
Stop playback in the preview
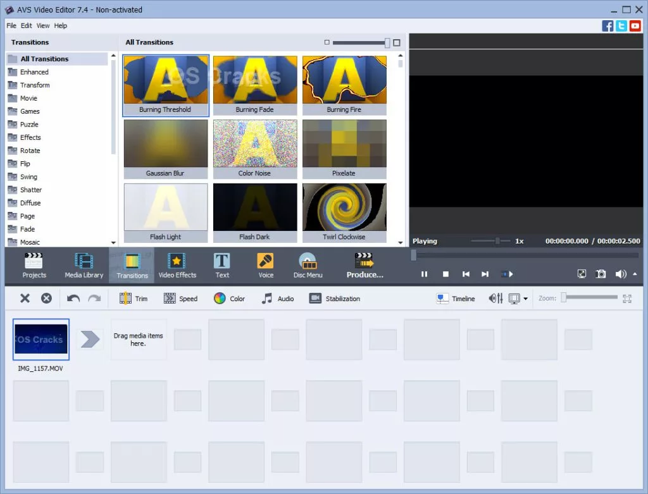pos(445,275)
